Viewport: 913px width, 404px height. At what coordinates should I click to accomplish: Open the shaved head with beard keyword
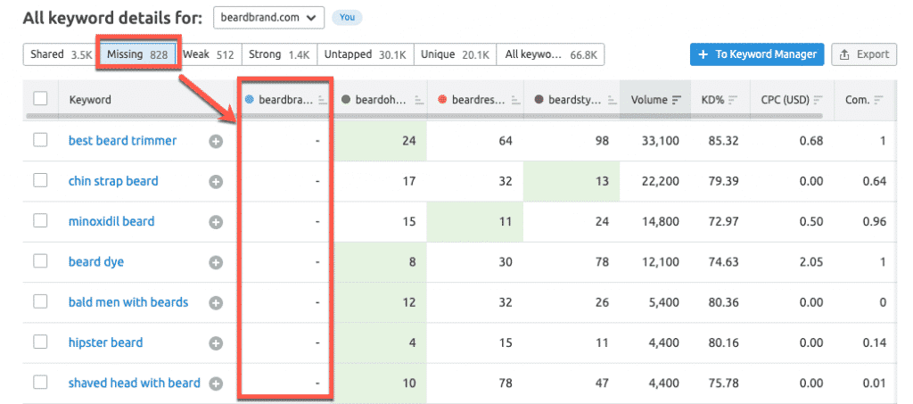[134, 383]
